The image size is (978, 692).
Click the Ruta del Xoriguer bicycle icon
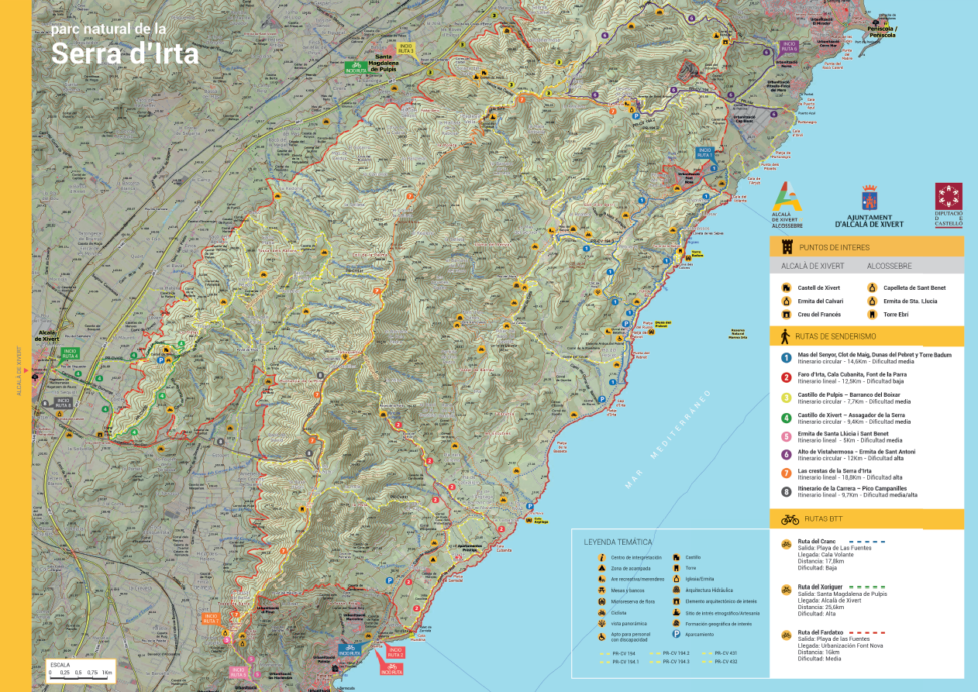(x=786, y=589)
